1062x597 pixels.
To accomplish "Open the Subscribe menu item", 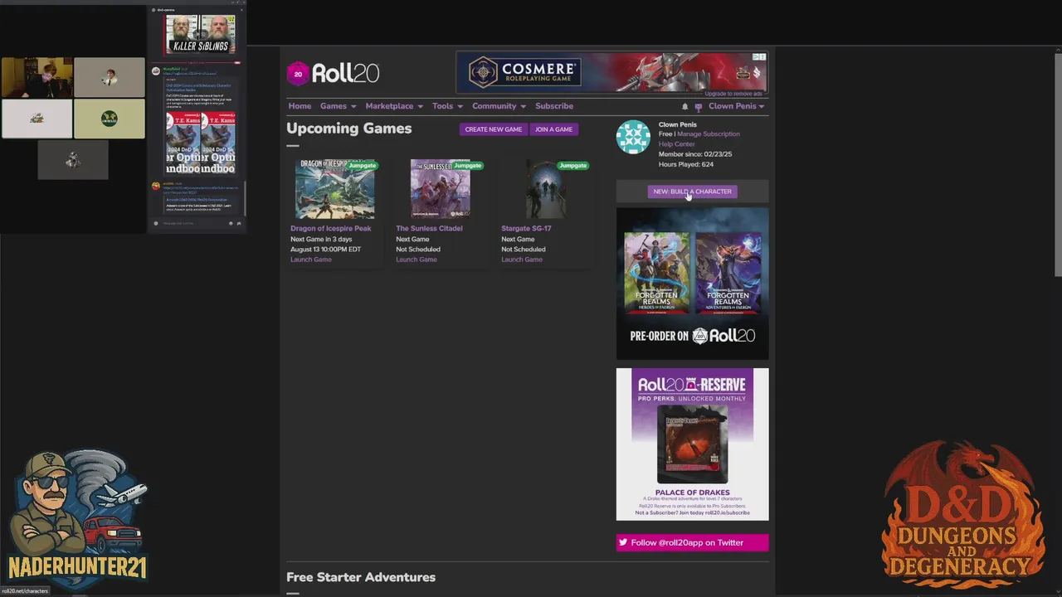I will point(554,106).
